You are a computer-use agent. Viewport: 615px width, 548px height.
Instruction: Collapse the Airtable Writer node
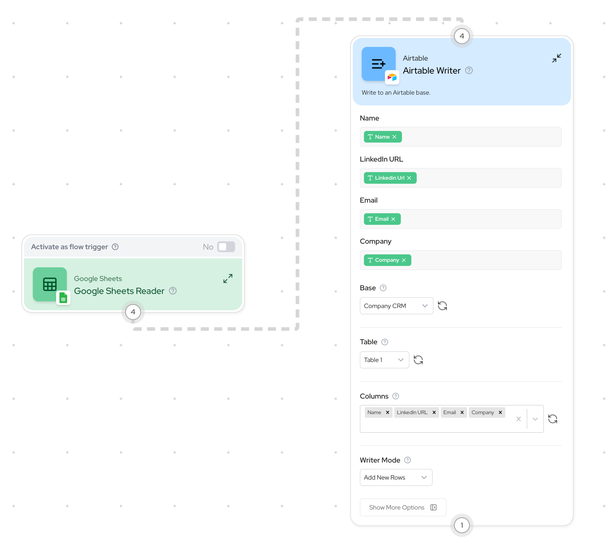click(x=557, y=58)
